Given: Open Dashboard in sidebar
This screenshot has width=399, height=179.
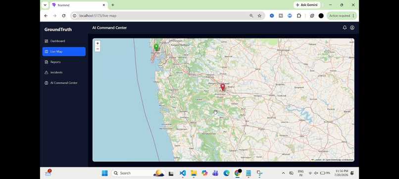Looking at the screenshot, I should 64,41.
